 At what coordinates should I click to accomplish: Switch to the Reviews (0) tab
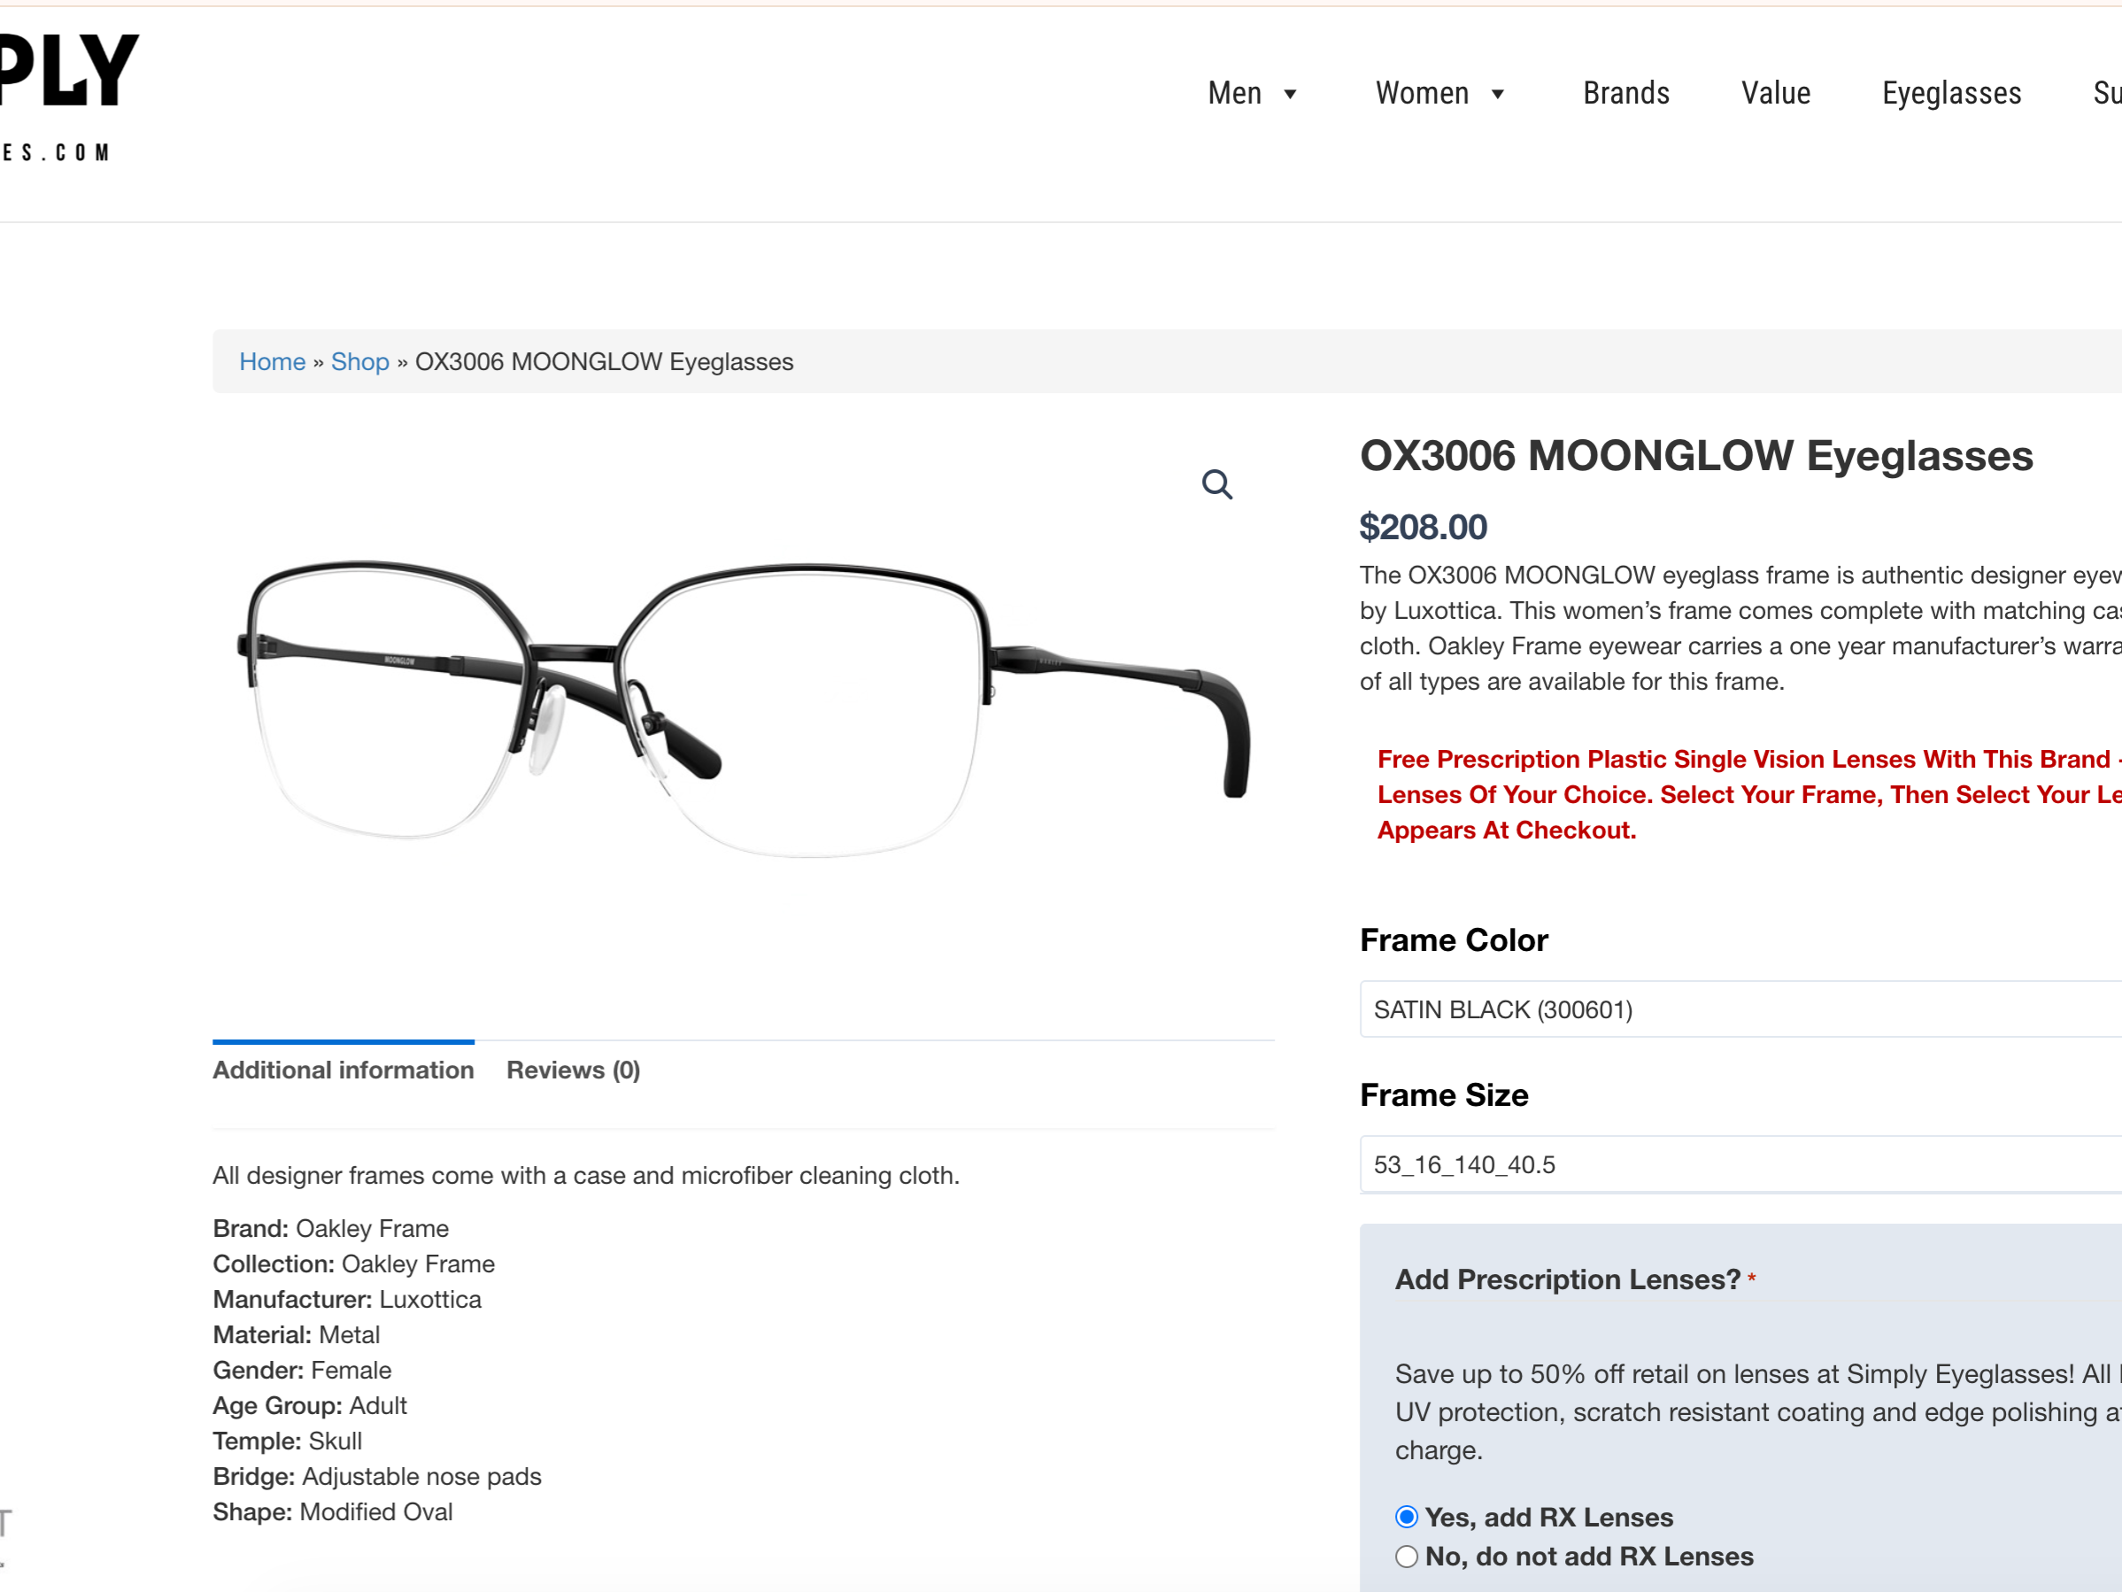point(574,1070)
